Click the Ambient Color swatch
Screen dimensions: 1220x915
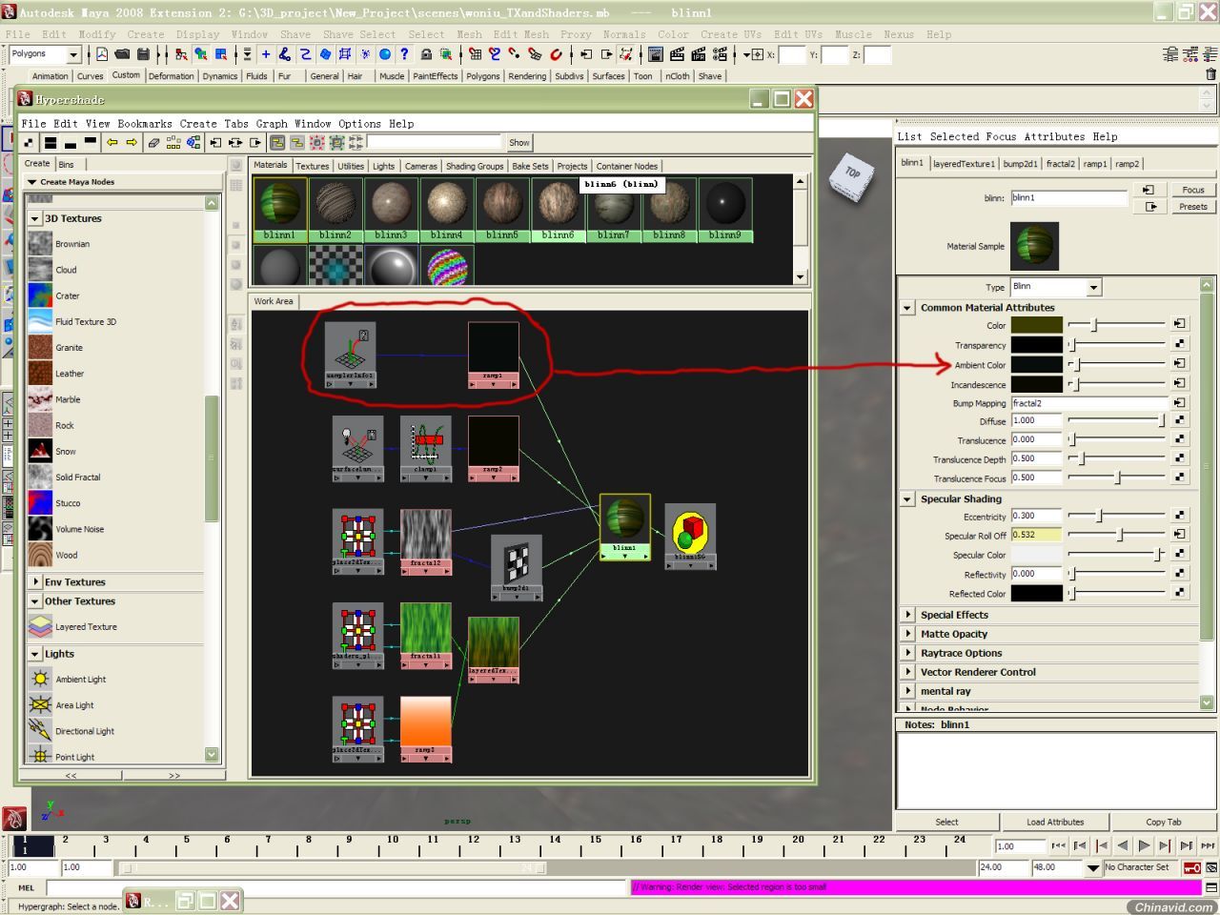(x=1036, y=364)
